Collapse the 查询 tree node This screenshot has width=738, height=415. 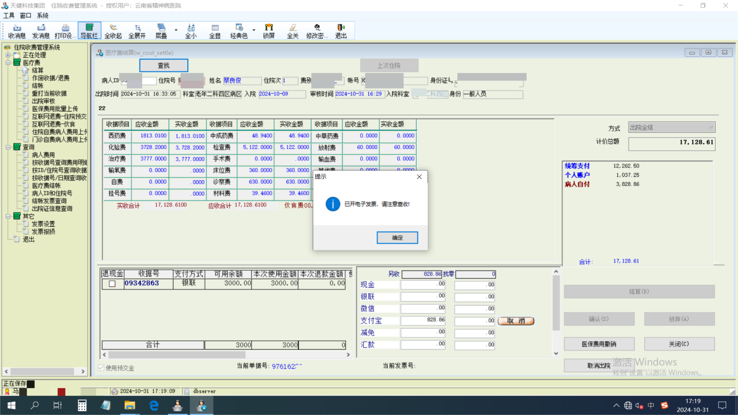point(8,147)
